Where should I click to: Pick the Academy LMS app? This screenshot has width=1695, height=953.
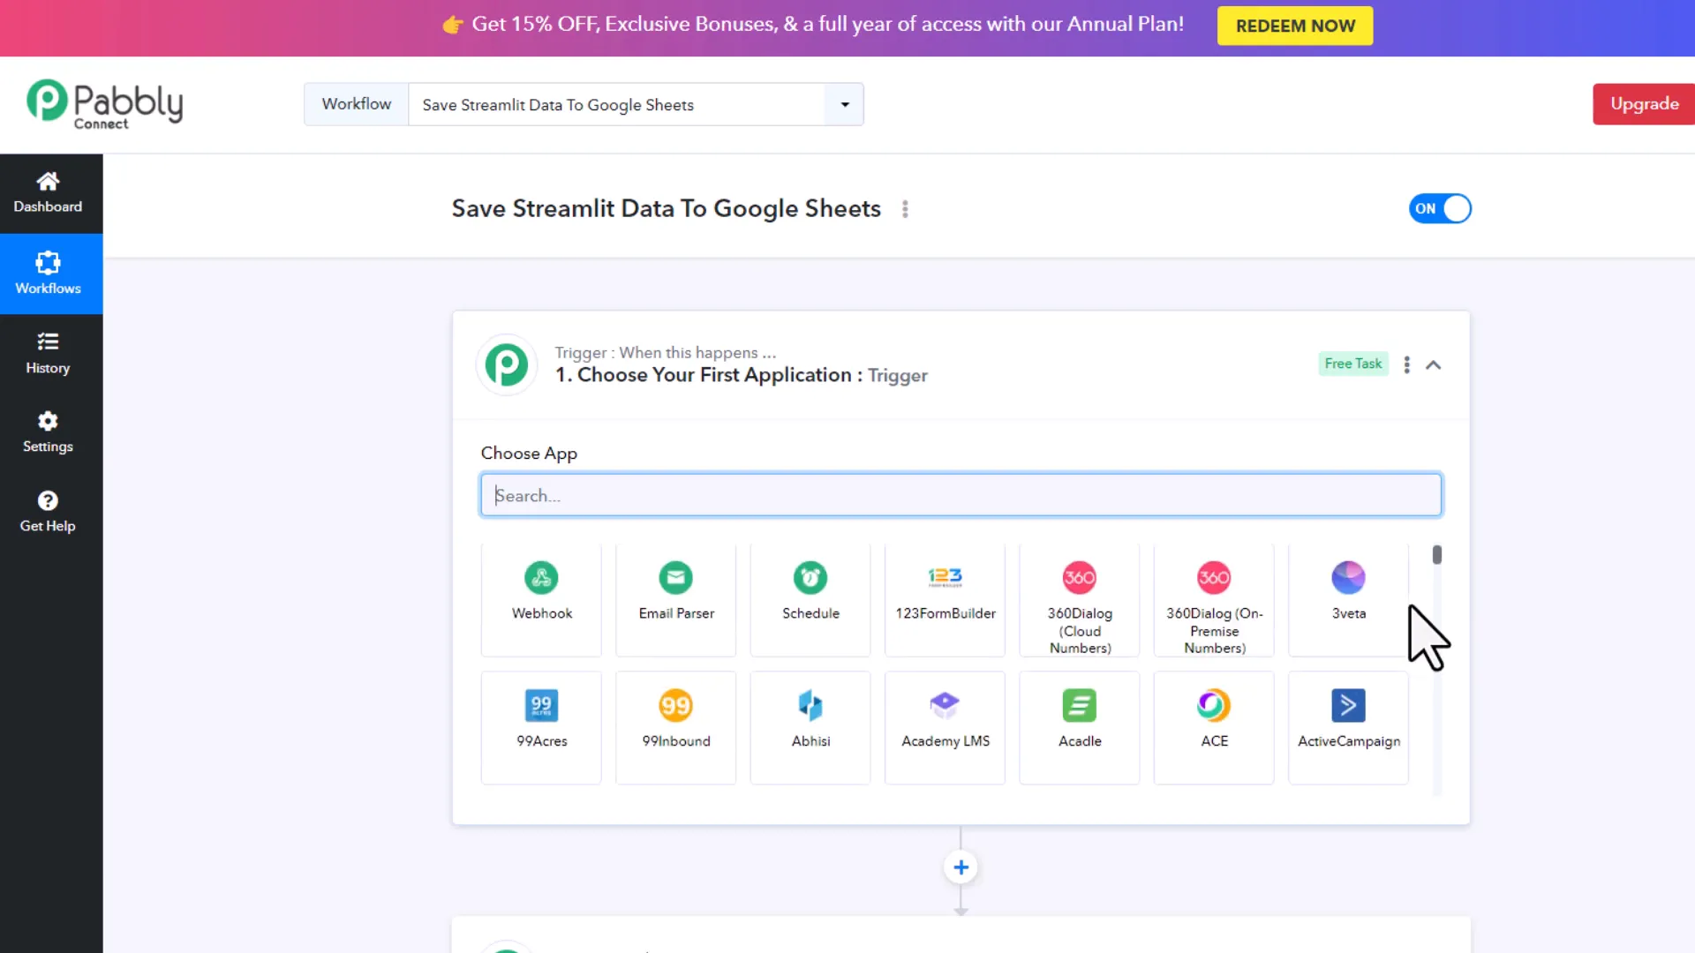[944, 724]
